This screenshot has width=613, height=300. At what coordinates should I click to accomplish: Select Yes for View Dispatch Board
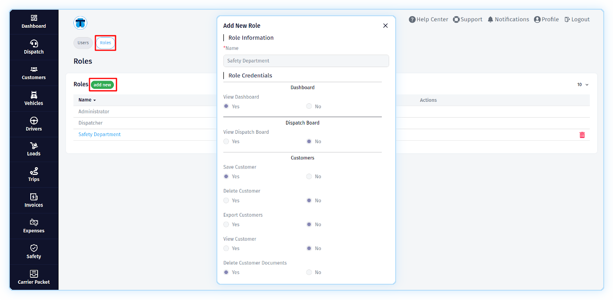pos(226,142)
